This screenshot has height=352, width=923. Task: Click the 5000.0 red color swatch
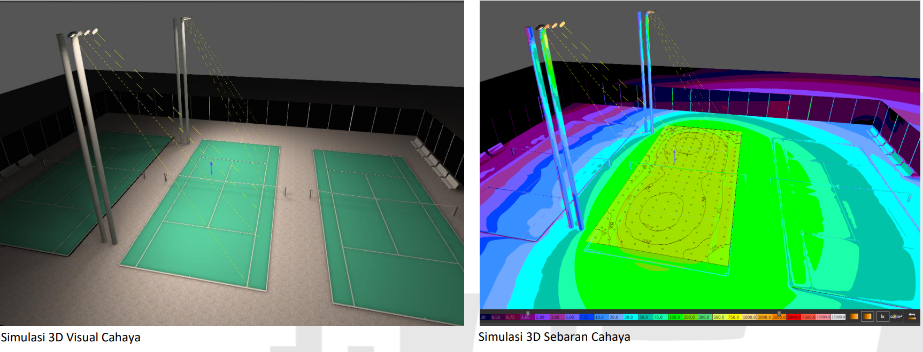[x=793, y=317]
